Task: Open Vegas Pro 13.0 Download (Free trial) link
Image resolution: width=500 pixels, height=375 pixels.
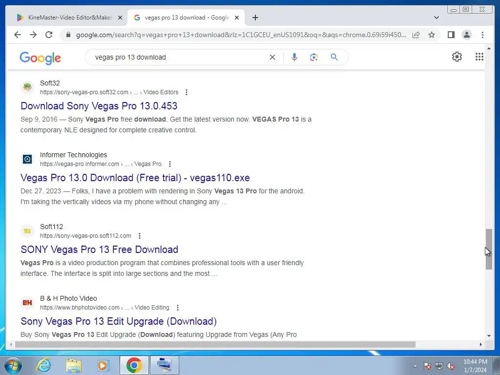Action: click(135, 178)
